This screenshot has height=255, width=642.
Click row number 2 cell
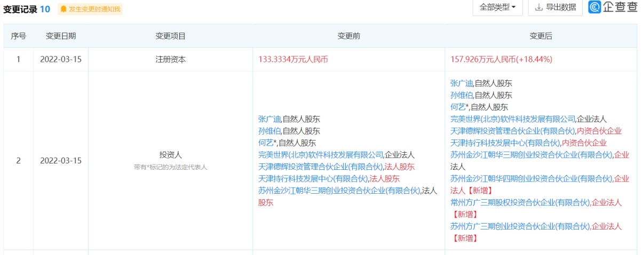(x=19, y=160)
